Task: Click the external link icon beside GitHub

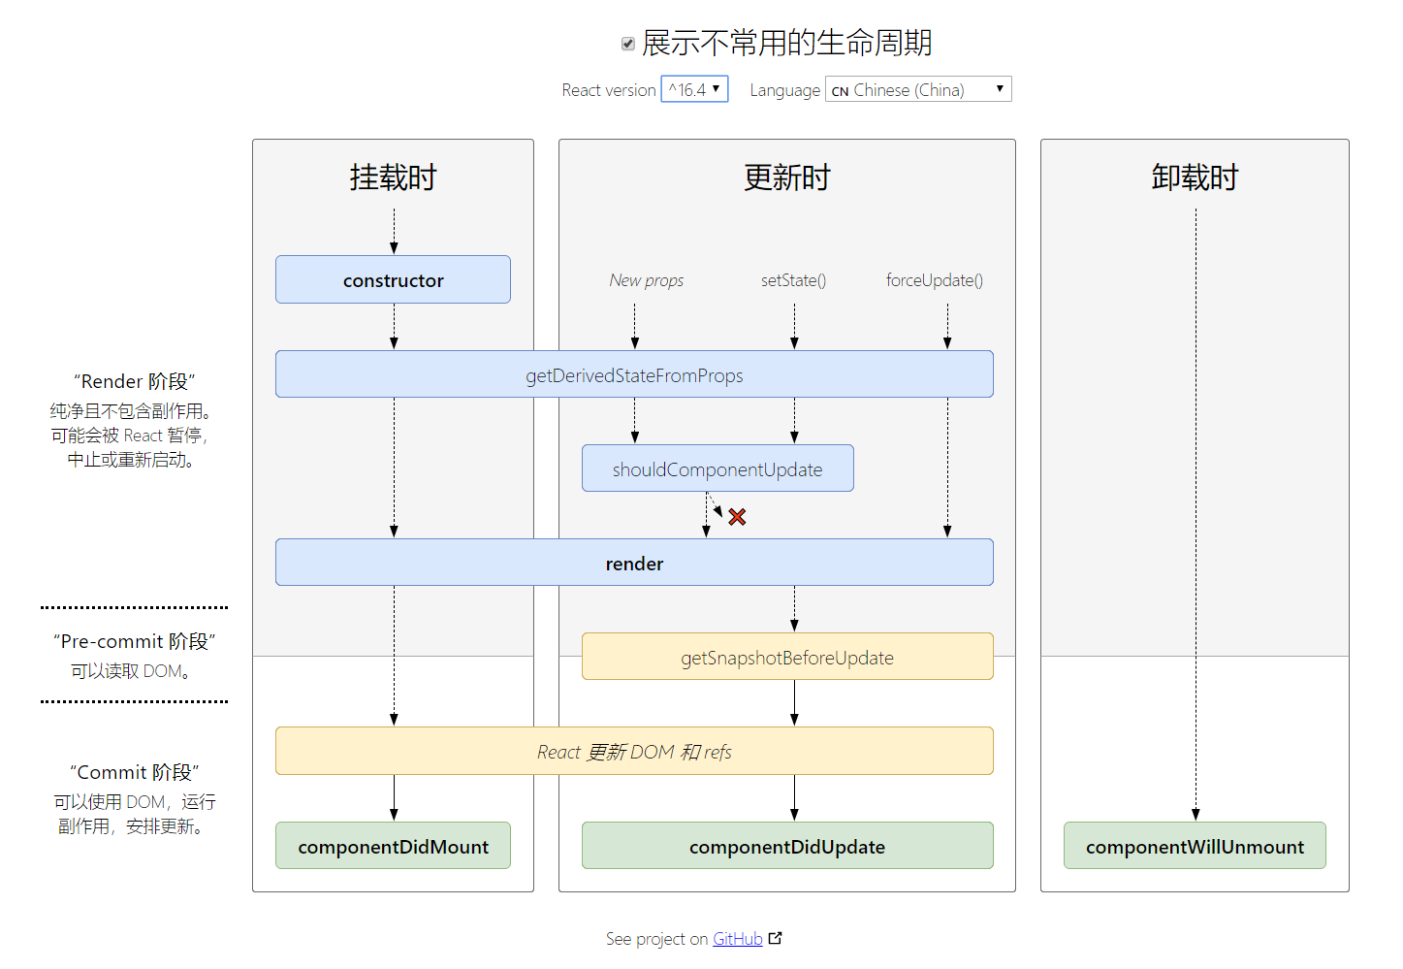Action: pos(775,938)
